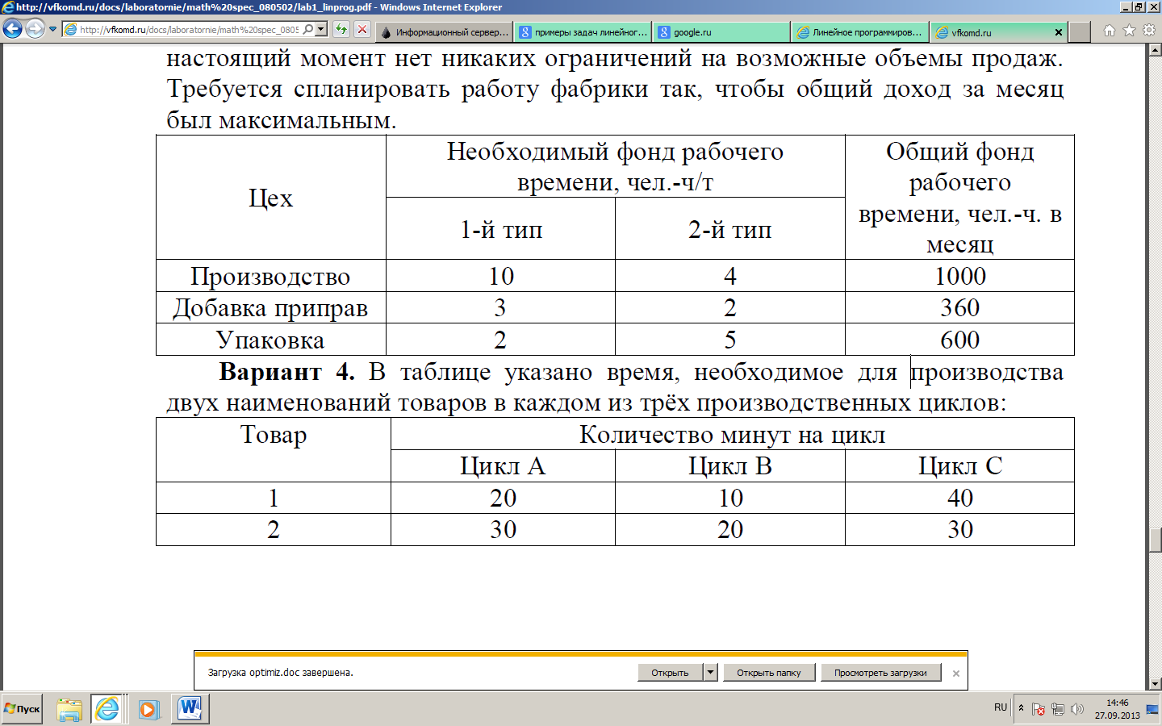Close the vfkomd.ru tab
1162x726 pixels.
pos(1059,32)
